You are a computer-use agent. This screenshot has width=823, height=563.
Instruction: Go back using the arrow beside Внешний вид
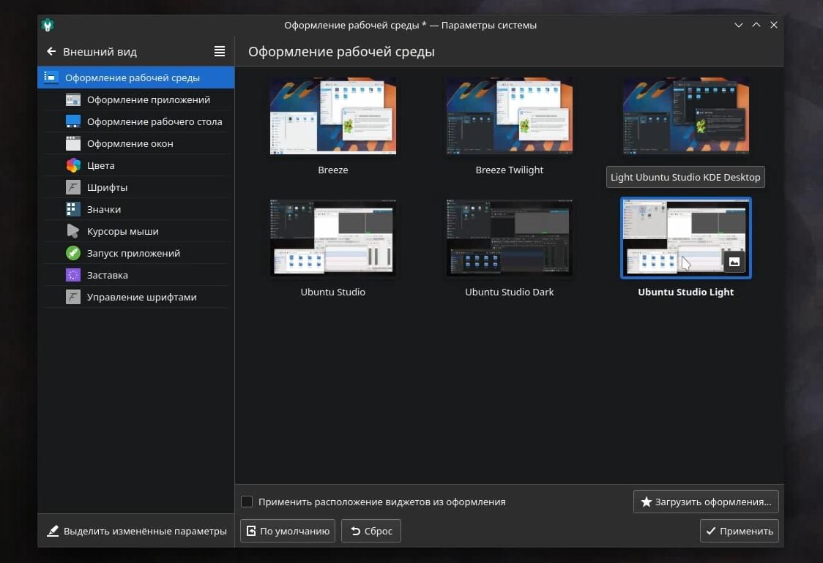click(51, 51)
